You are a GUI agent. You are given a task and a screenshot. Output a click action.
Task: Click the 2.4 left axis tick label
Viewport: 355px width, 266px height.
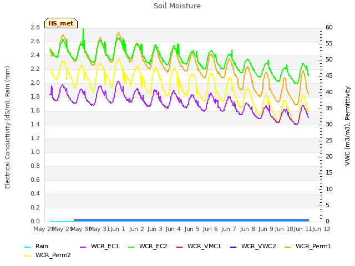click(35, 55)
